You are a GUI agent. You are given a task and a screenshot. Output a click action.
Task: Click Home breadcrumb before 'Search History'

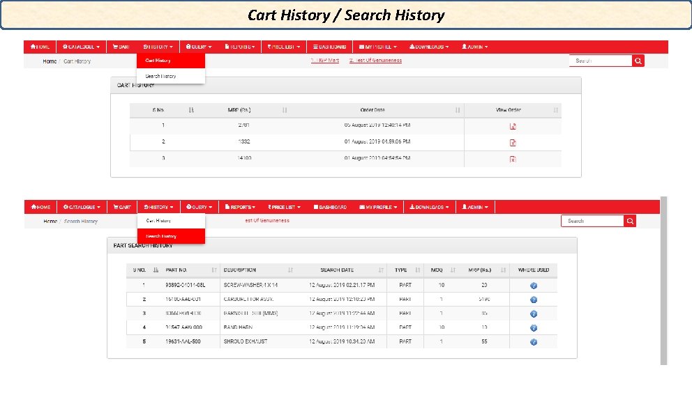click(x=50, y=222)
